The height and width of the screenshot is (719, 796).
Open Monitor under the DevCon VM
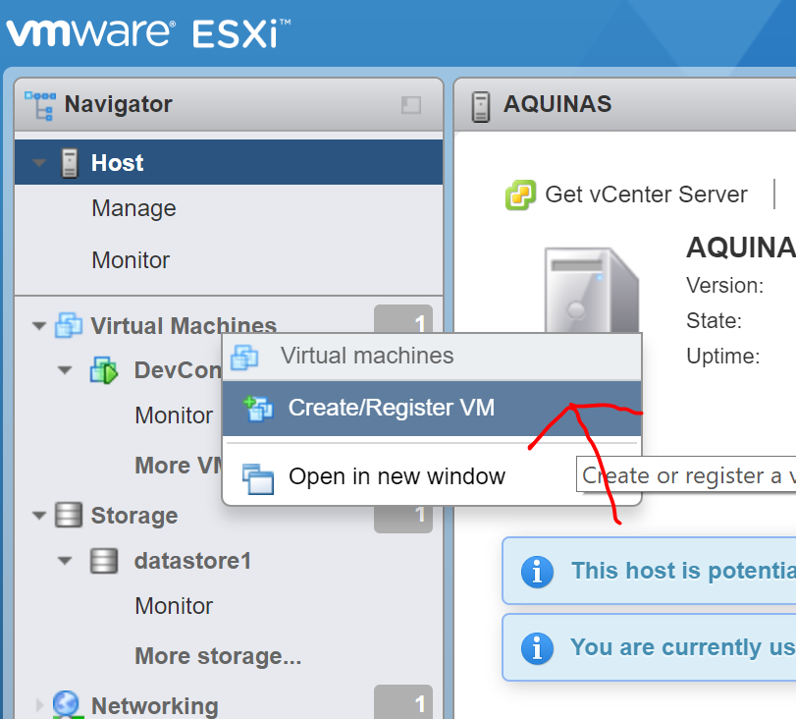(174, 415)
